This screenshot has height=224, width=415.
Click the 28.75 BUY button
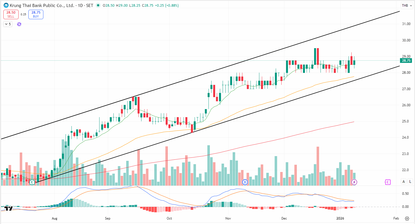coord(36,14)
